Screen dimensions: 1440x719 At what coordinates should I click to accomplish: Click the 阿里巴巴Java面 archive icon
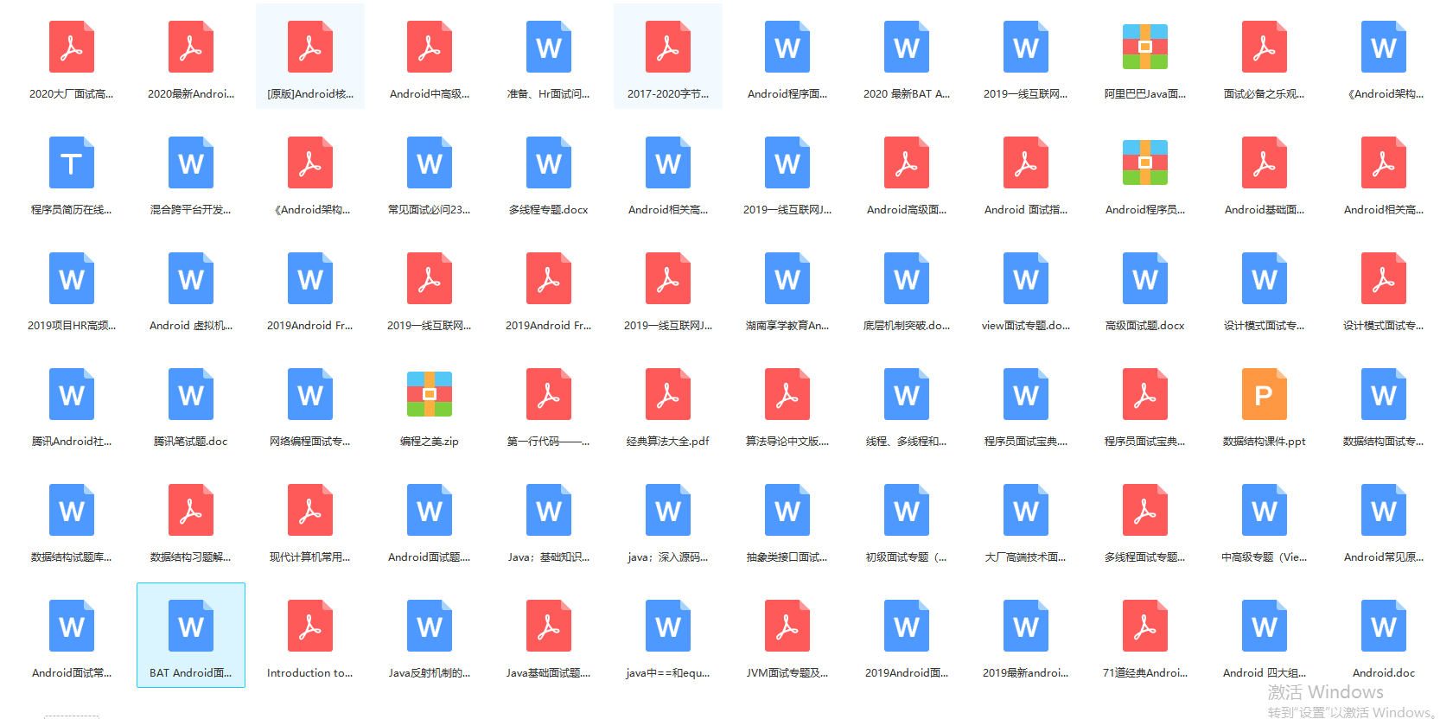(x=1145, y=47)
